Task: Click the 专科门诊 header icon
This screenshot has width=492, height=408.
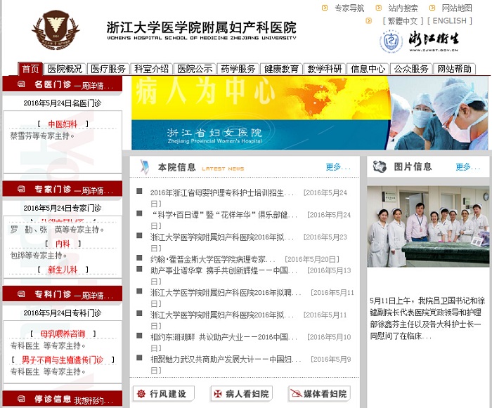Action: [21, 294]
